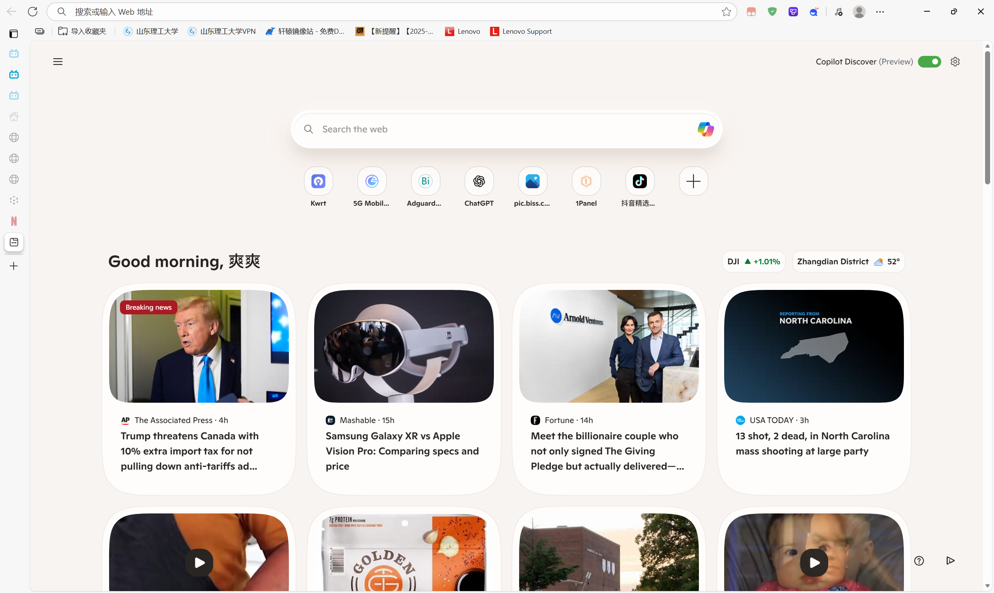Click the refresh page icon
994x593 pixels.
click(x=33, y=12)
